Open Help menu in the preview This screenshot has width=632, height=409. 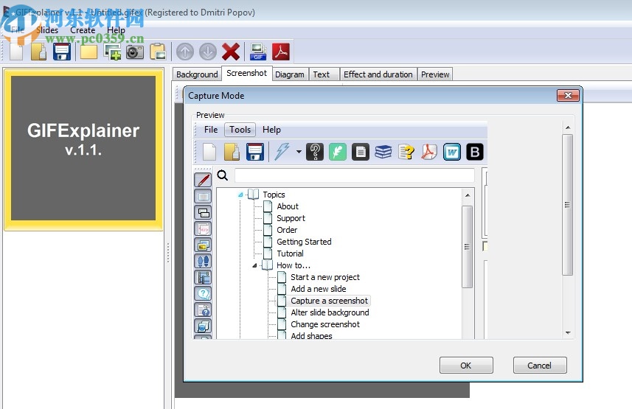271,130
